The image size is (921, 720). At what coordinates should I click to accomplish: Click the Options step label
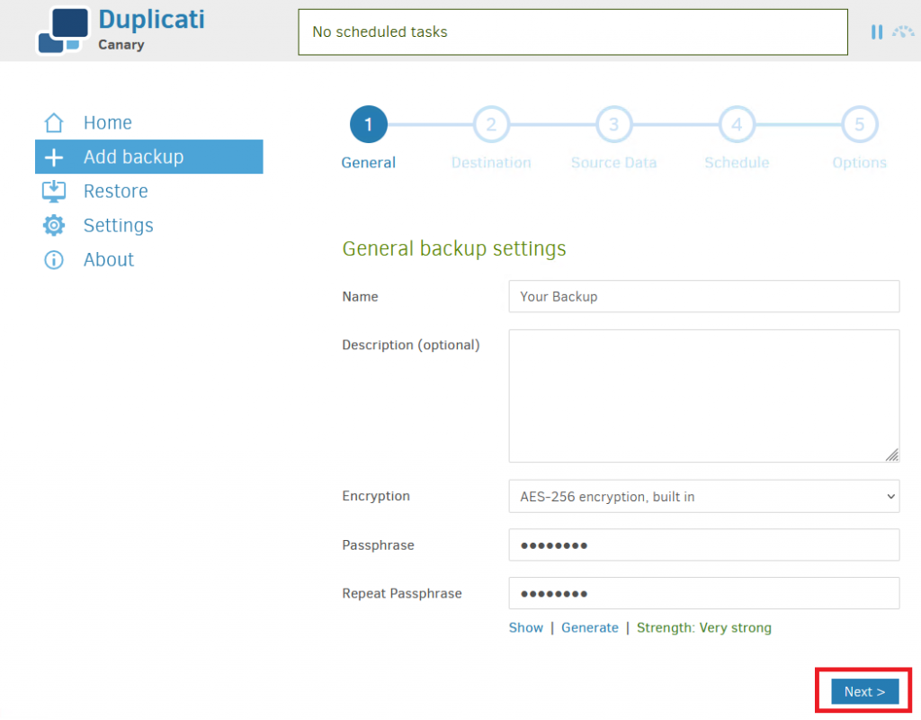[x=859, y=163]
